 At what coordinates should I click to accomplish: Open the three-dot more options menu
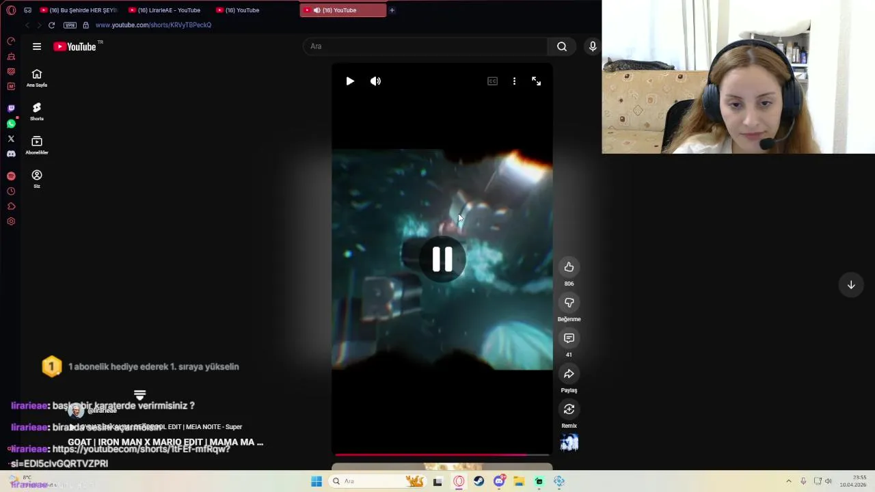(514, 81)
